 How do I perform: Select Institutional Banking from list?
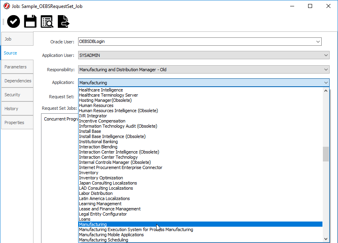(200, 142)
